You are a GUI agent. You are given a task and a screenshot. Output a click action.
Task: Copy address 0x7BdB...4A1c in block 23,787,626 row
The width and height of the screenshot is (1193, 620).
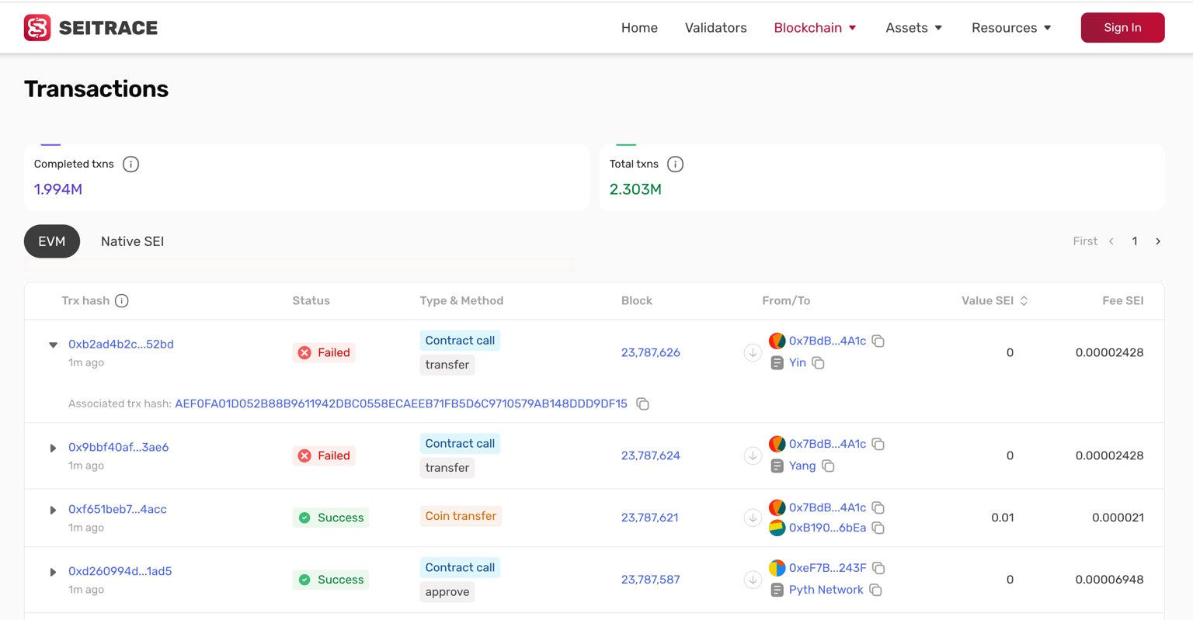(x=878, y=341)
